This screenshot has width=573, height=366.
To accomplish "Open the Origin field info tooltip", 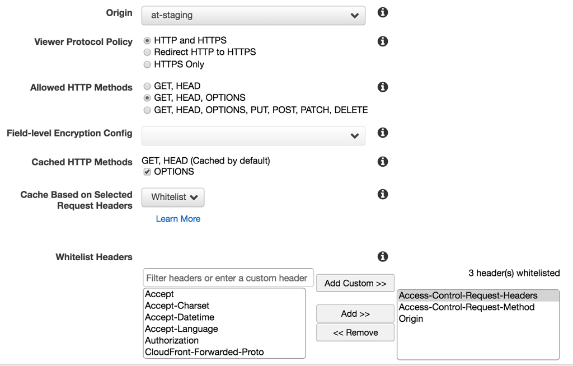I will 383,12.
